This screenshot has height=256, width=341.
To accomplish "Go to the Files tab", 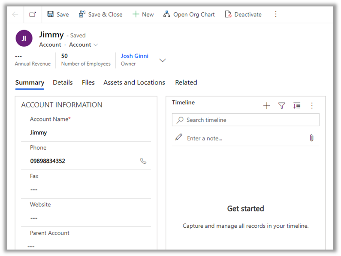I will pos(88,82).
